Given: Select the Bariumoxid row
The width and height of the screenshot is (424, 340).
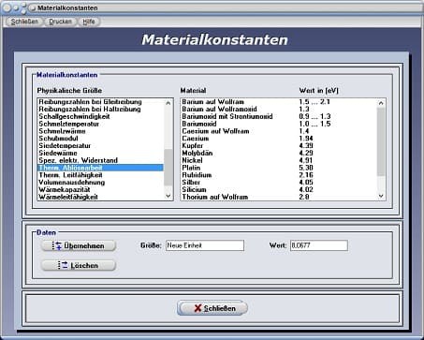Looking at the screenshot, I should (279, 124).
